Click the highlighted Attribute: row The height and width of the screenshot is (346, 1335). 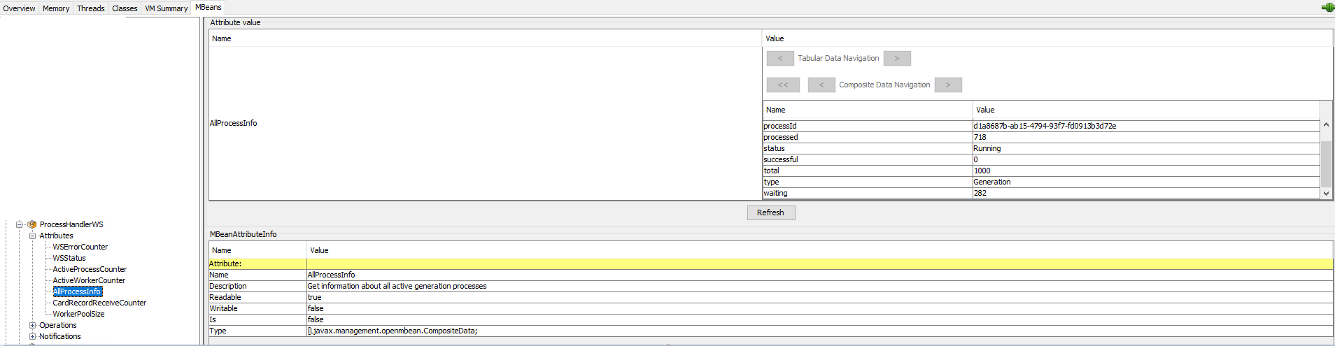point(770,264)
